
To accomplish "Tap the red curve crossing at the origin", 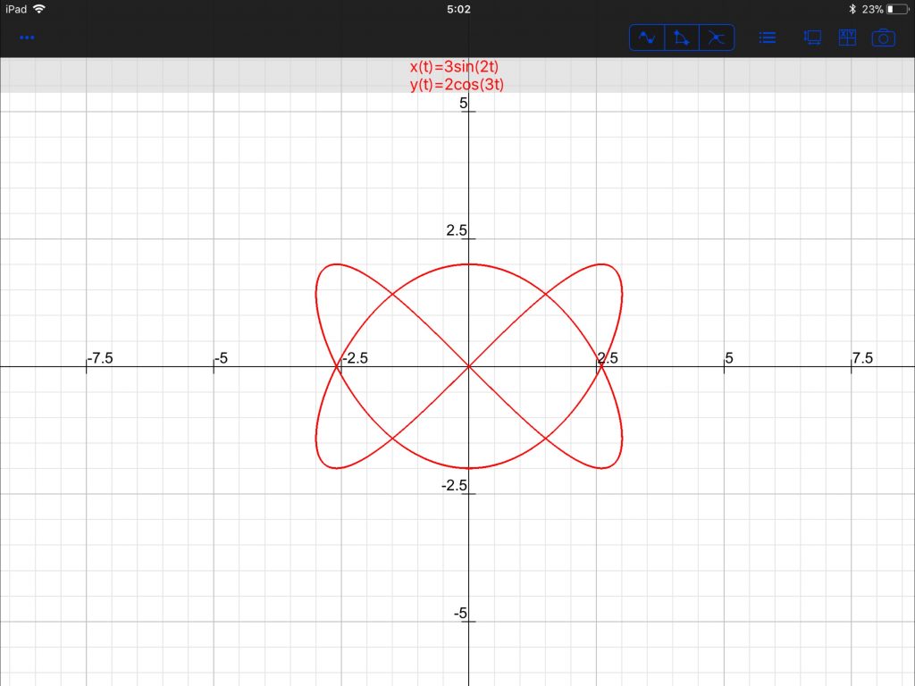I will 468,366.
